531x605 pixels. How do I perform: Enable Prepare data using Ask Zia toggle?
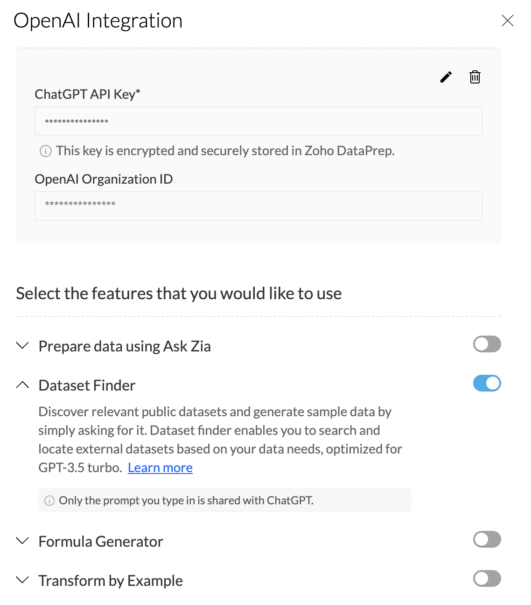[x=487, y=344]
